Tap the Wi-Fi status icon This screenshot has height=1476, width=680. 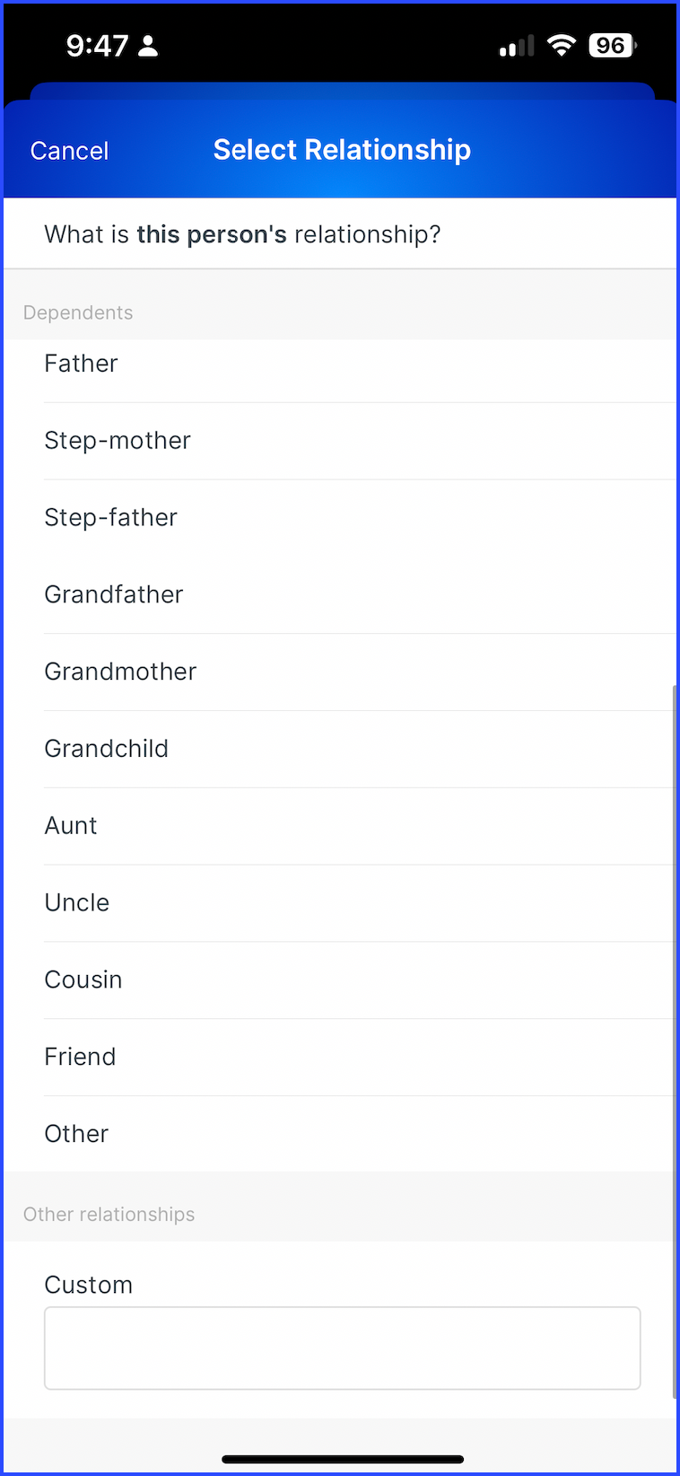coord(562,45)
